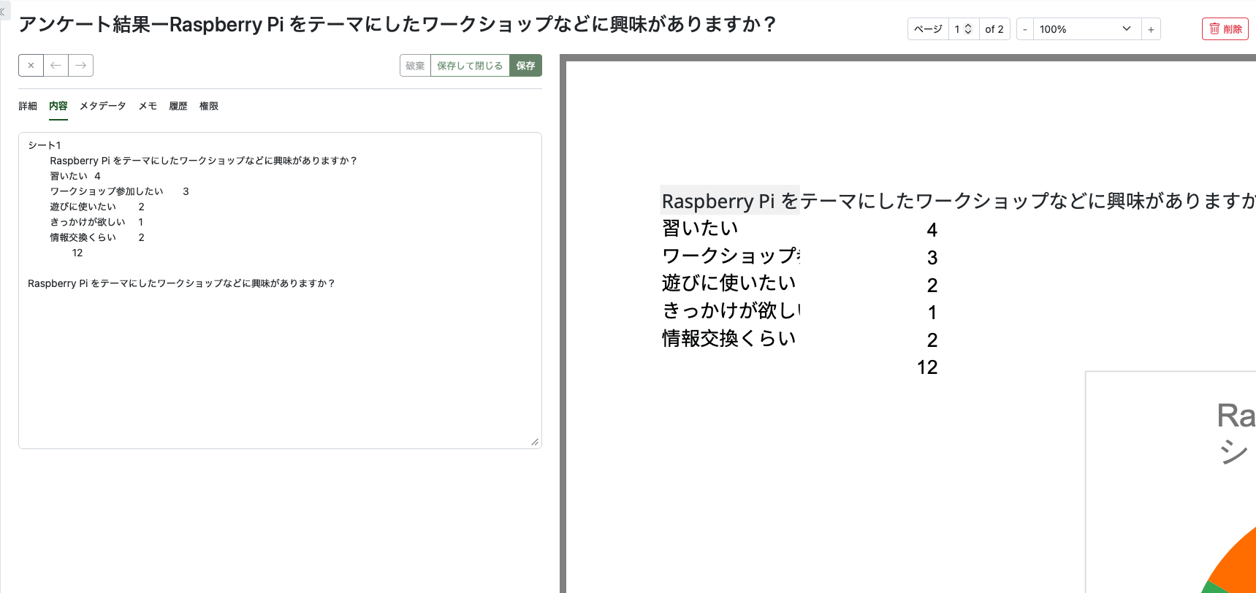Click total '12' in document preview
Viewport: 1256px width, 593px height.
[927, 367]
